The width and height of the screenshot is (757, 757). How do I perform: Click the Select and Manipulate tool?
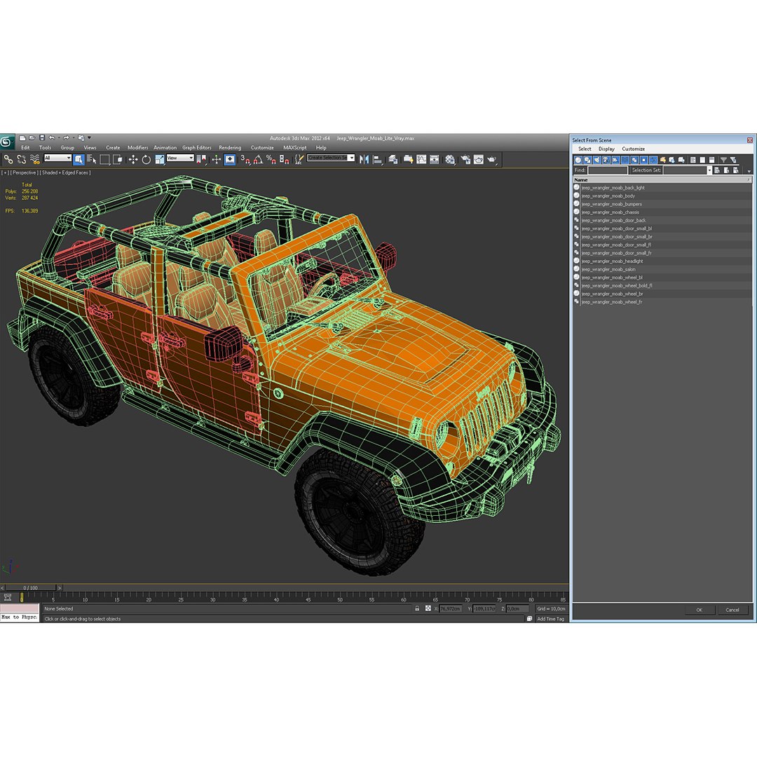click(x=217, y=159)
